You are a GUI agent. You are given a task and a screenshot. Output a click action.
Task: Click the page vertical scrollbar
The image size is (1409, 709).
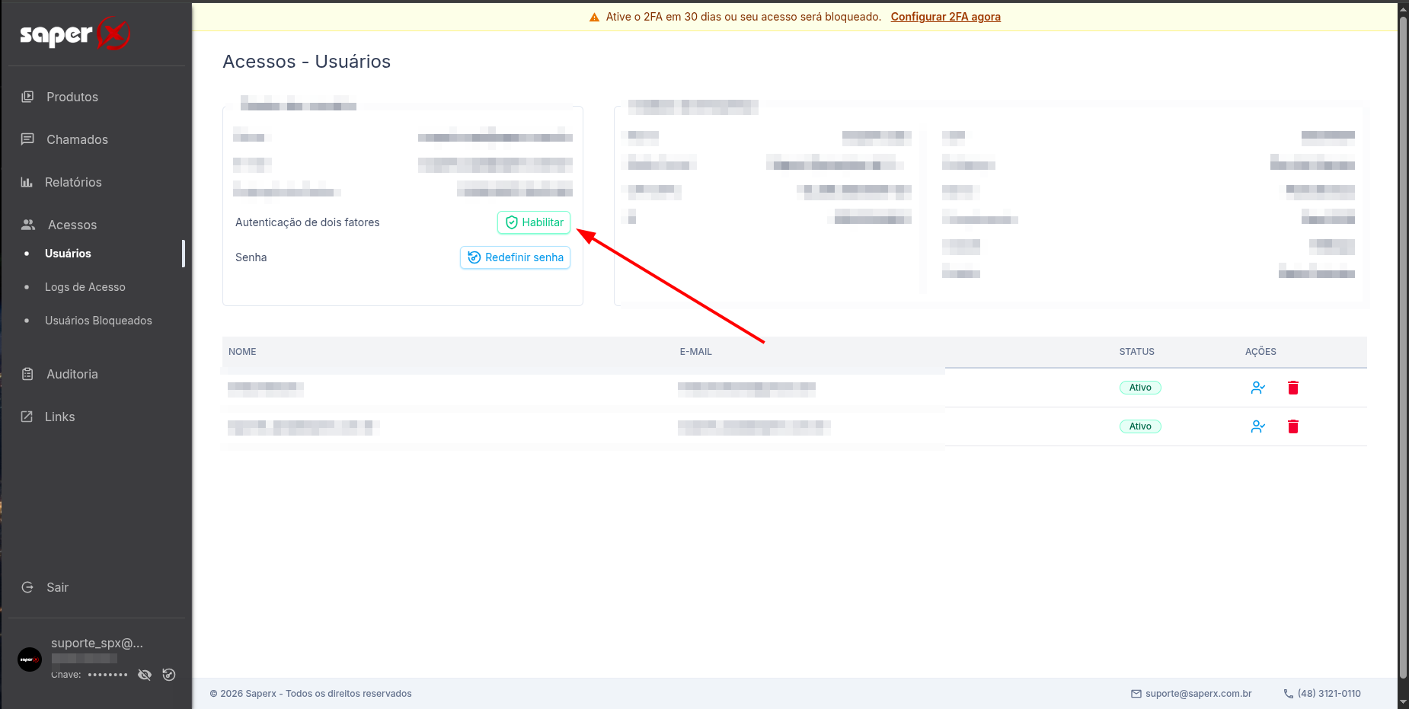(1403, 347)
